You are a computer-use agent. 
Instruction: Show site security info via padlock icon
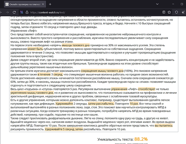(x=27, y=12)
